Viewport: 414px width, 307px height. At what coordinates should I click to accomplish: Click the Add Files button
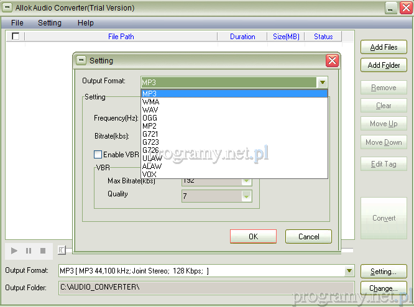coord(384,47)
